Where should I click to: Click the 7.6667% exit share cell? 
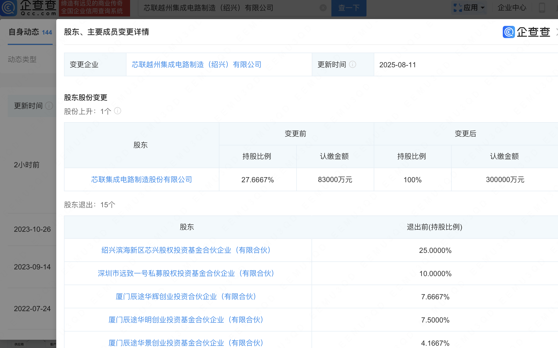point(435,297)
